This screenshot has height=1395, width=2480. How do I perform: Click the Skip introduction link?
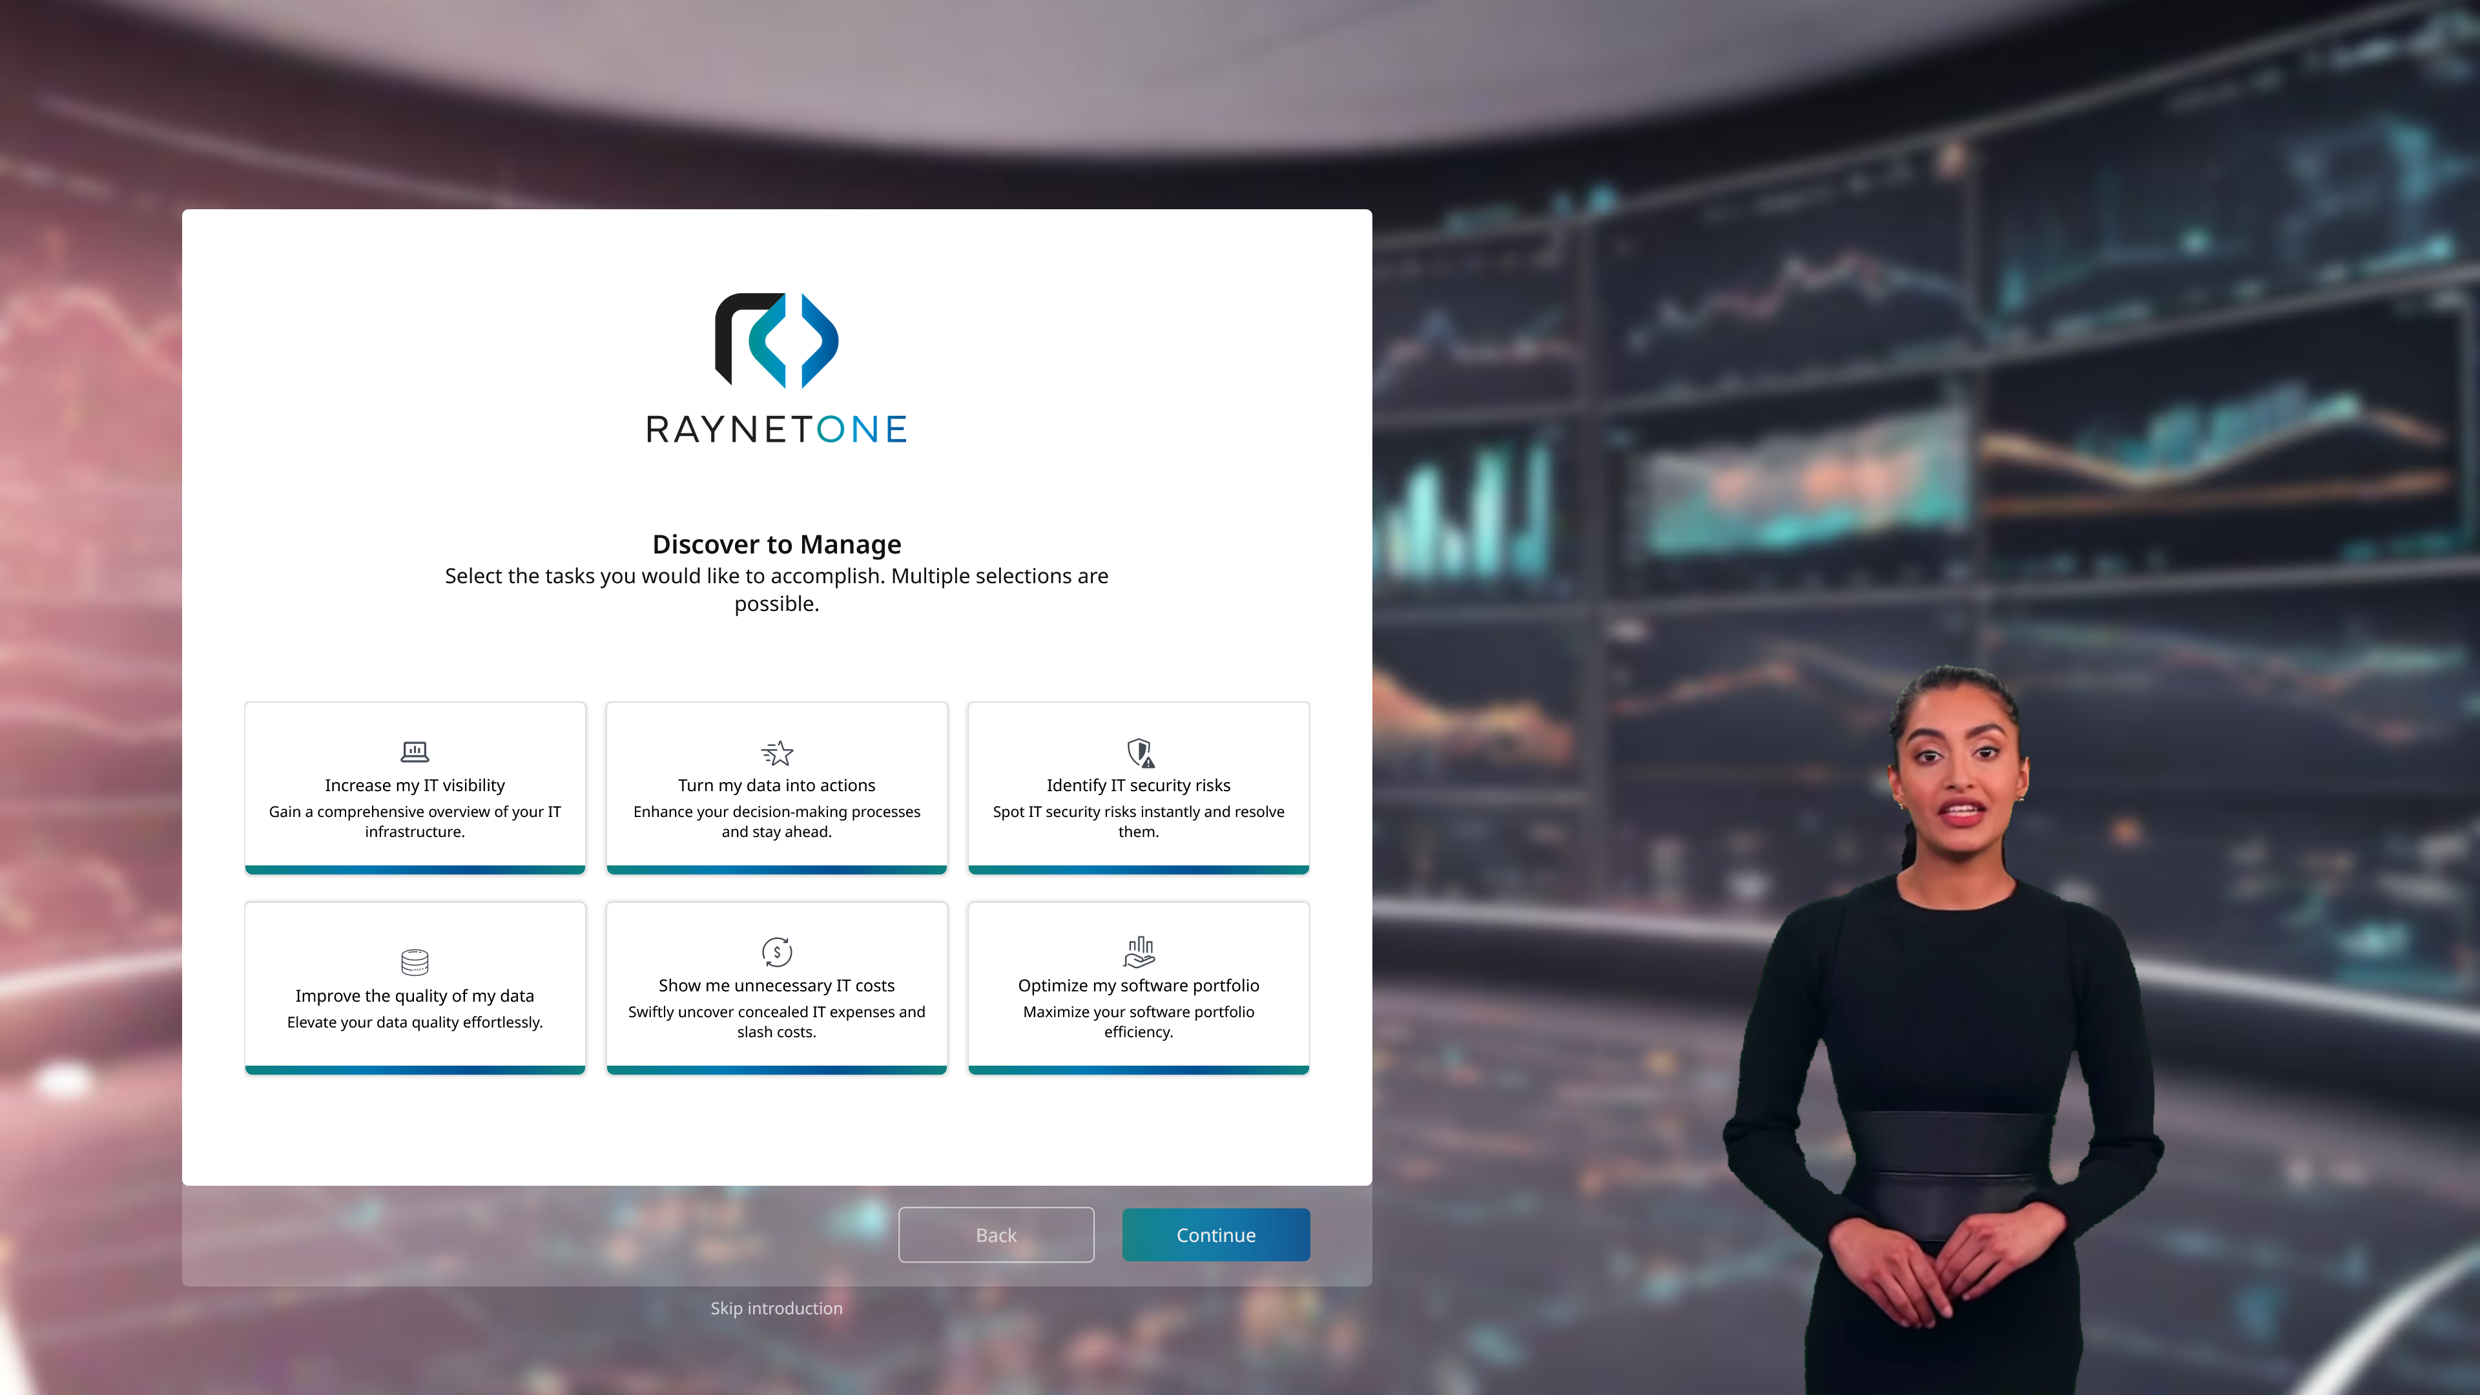(x=776, y=1307)
